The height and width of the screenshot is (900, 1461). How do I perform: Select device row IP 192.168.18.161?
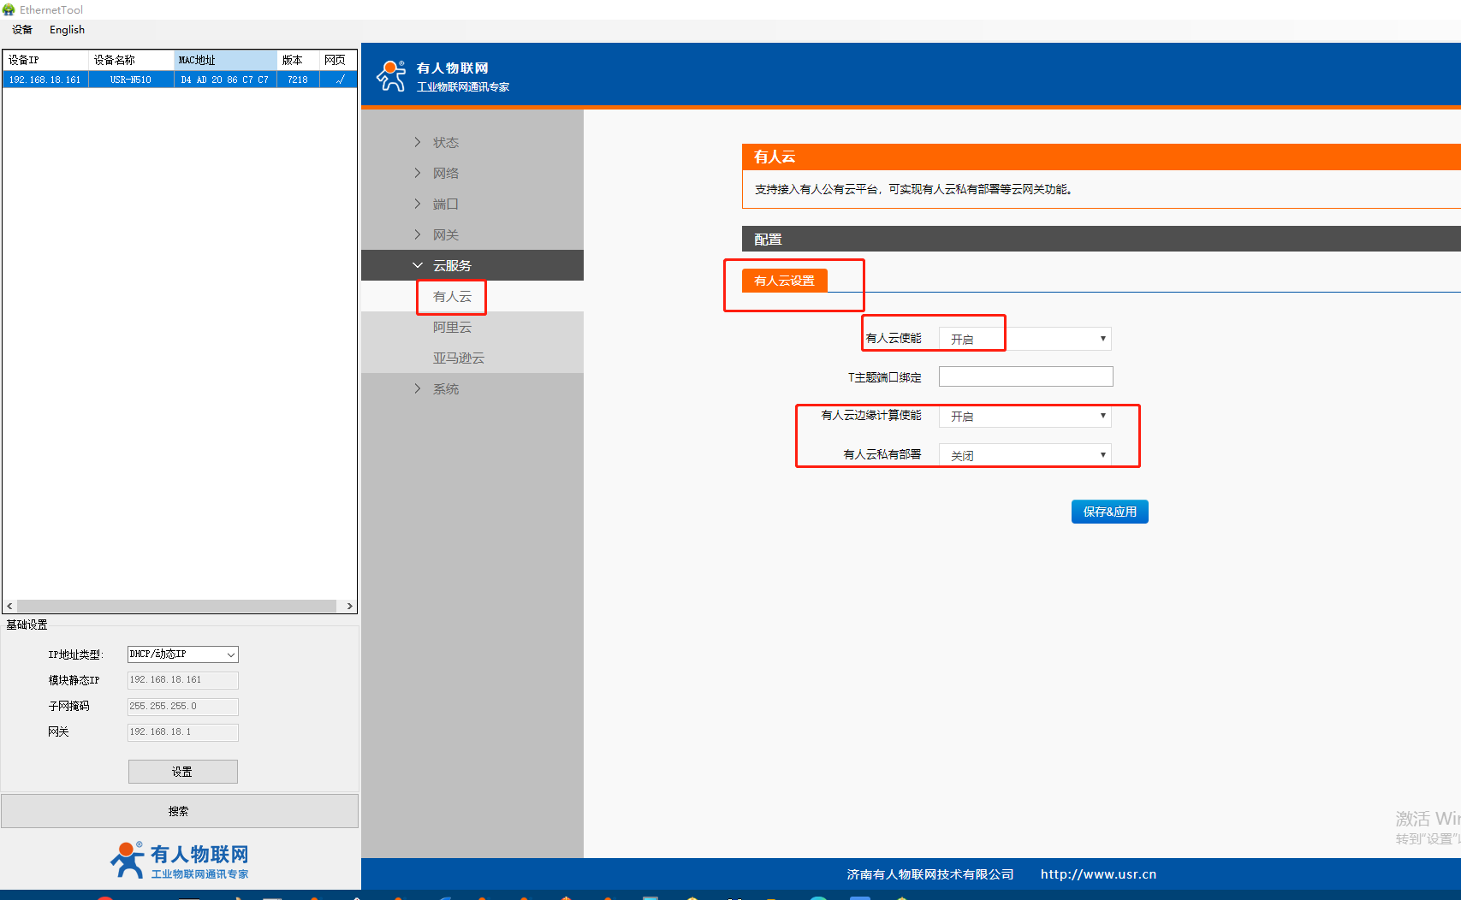tap(45, 80)
